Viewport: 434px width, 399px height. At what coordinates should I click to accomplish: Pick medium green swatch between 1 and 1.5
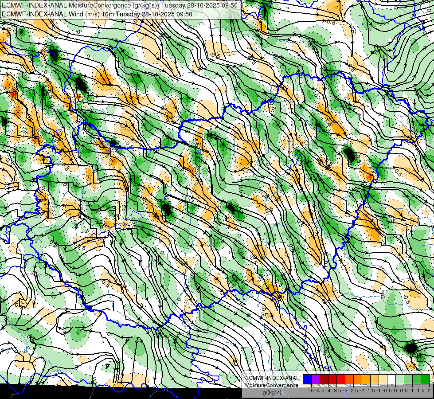(417, 379)
